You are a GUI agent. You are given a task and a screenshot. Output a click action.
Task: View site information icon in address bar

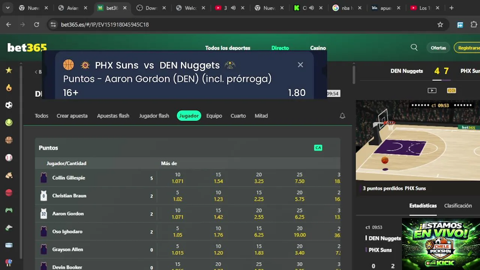(x=53, y=24)
